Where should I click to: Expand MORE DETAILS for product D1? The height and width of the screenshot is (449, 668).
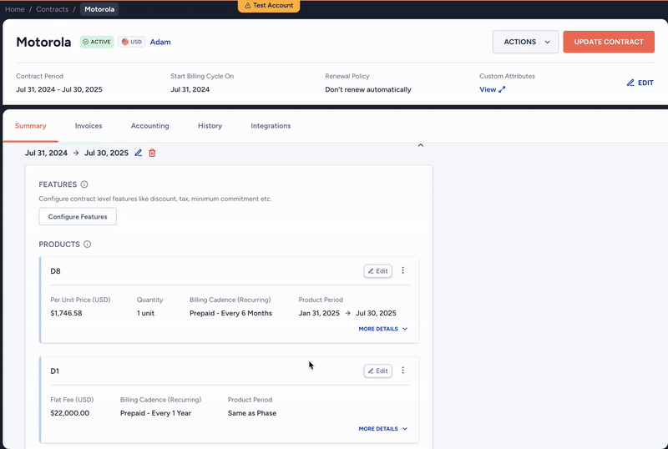(x=383, y=428)
